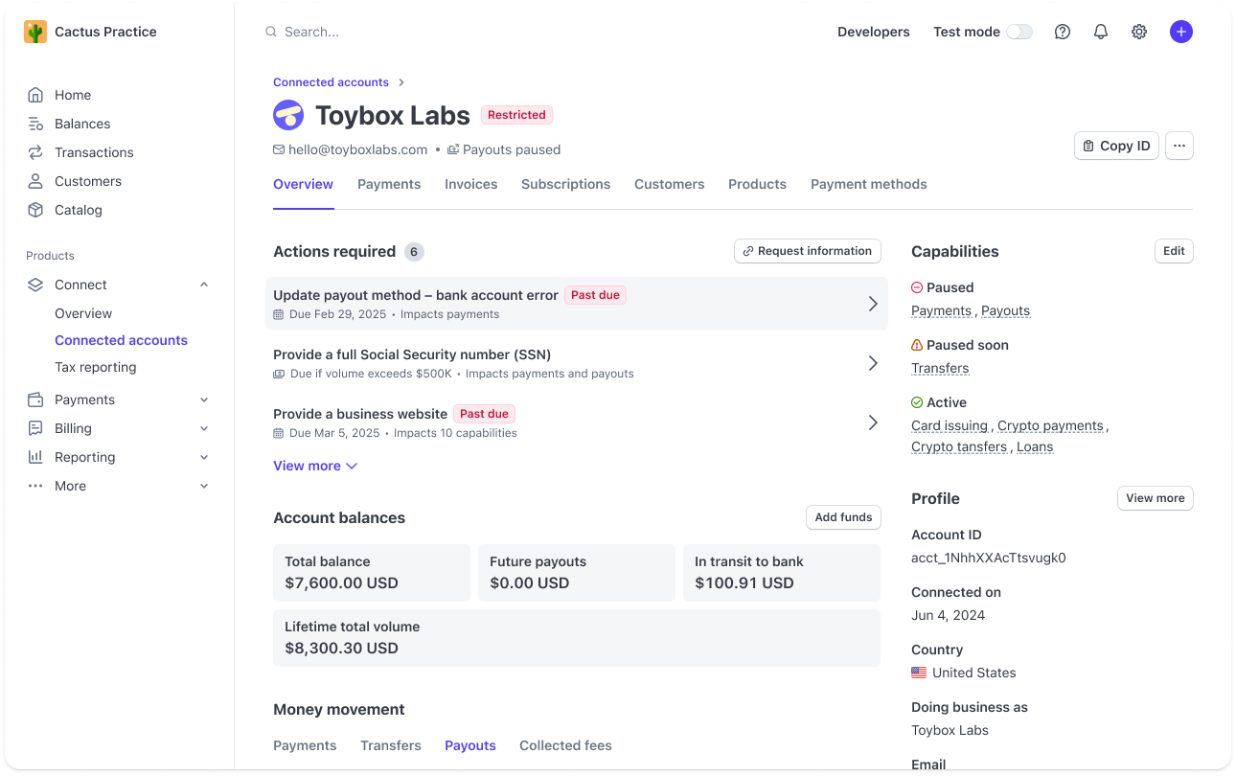This screenshot has height=776, width=1236.
Task: Open Tax reporting in sidebar
Action: tap(96, 367)
